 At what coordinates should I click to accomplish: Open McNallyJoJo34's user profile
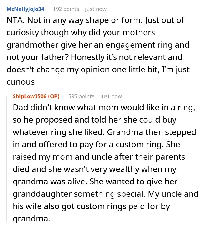click(25, 9)
